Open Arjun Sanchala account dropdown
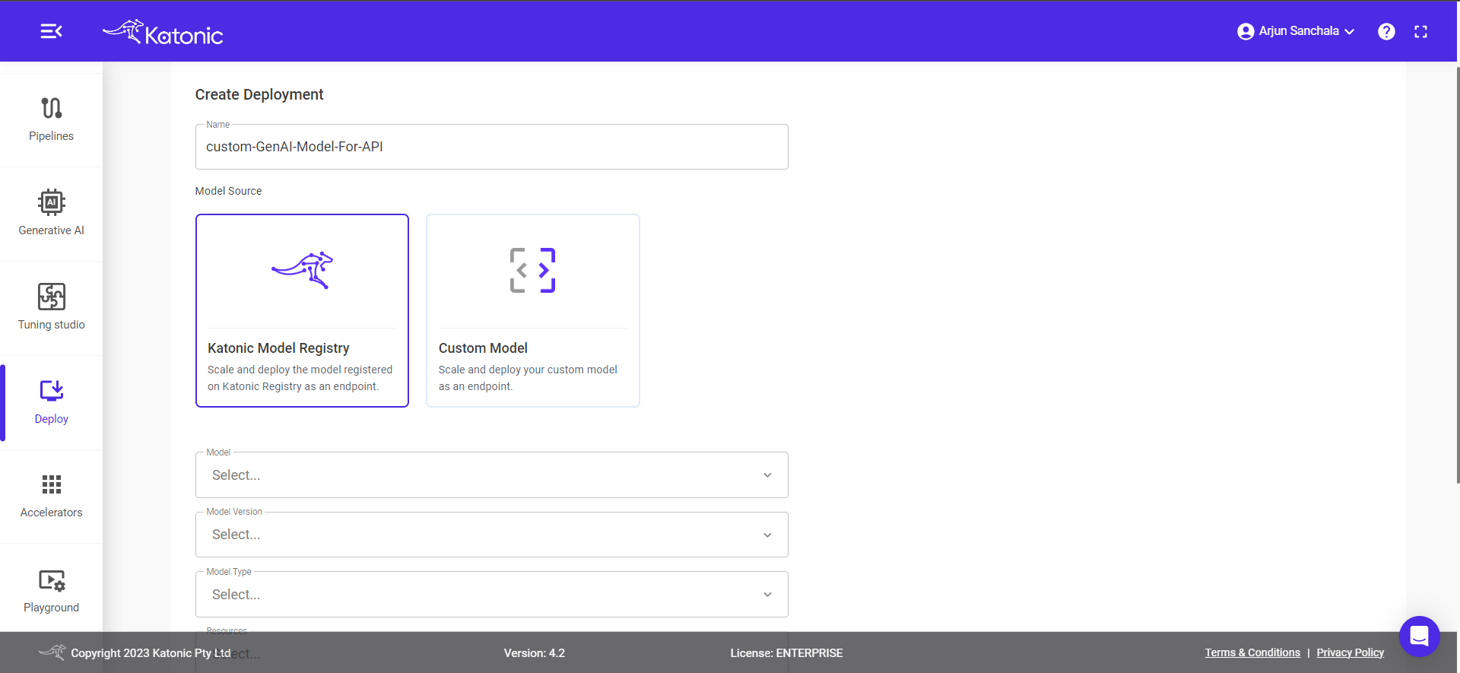The width and height of the screenshot is (1460, 673). pyautogui.click(x=1297, y=31)
